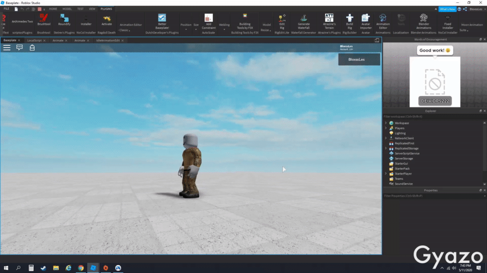The image size is (487, 273).
Task: Open the Archimedes Two plugin
Action: tap(22, 21)
